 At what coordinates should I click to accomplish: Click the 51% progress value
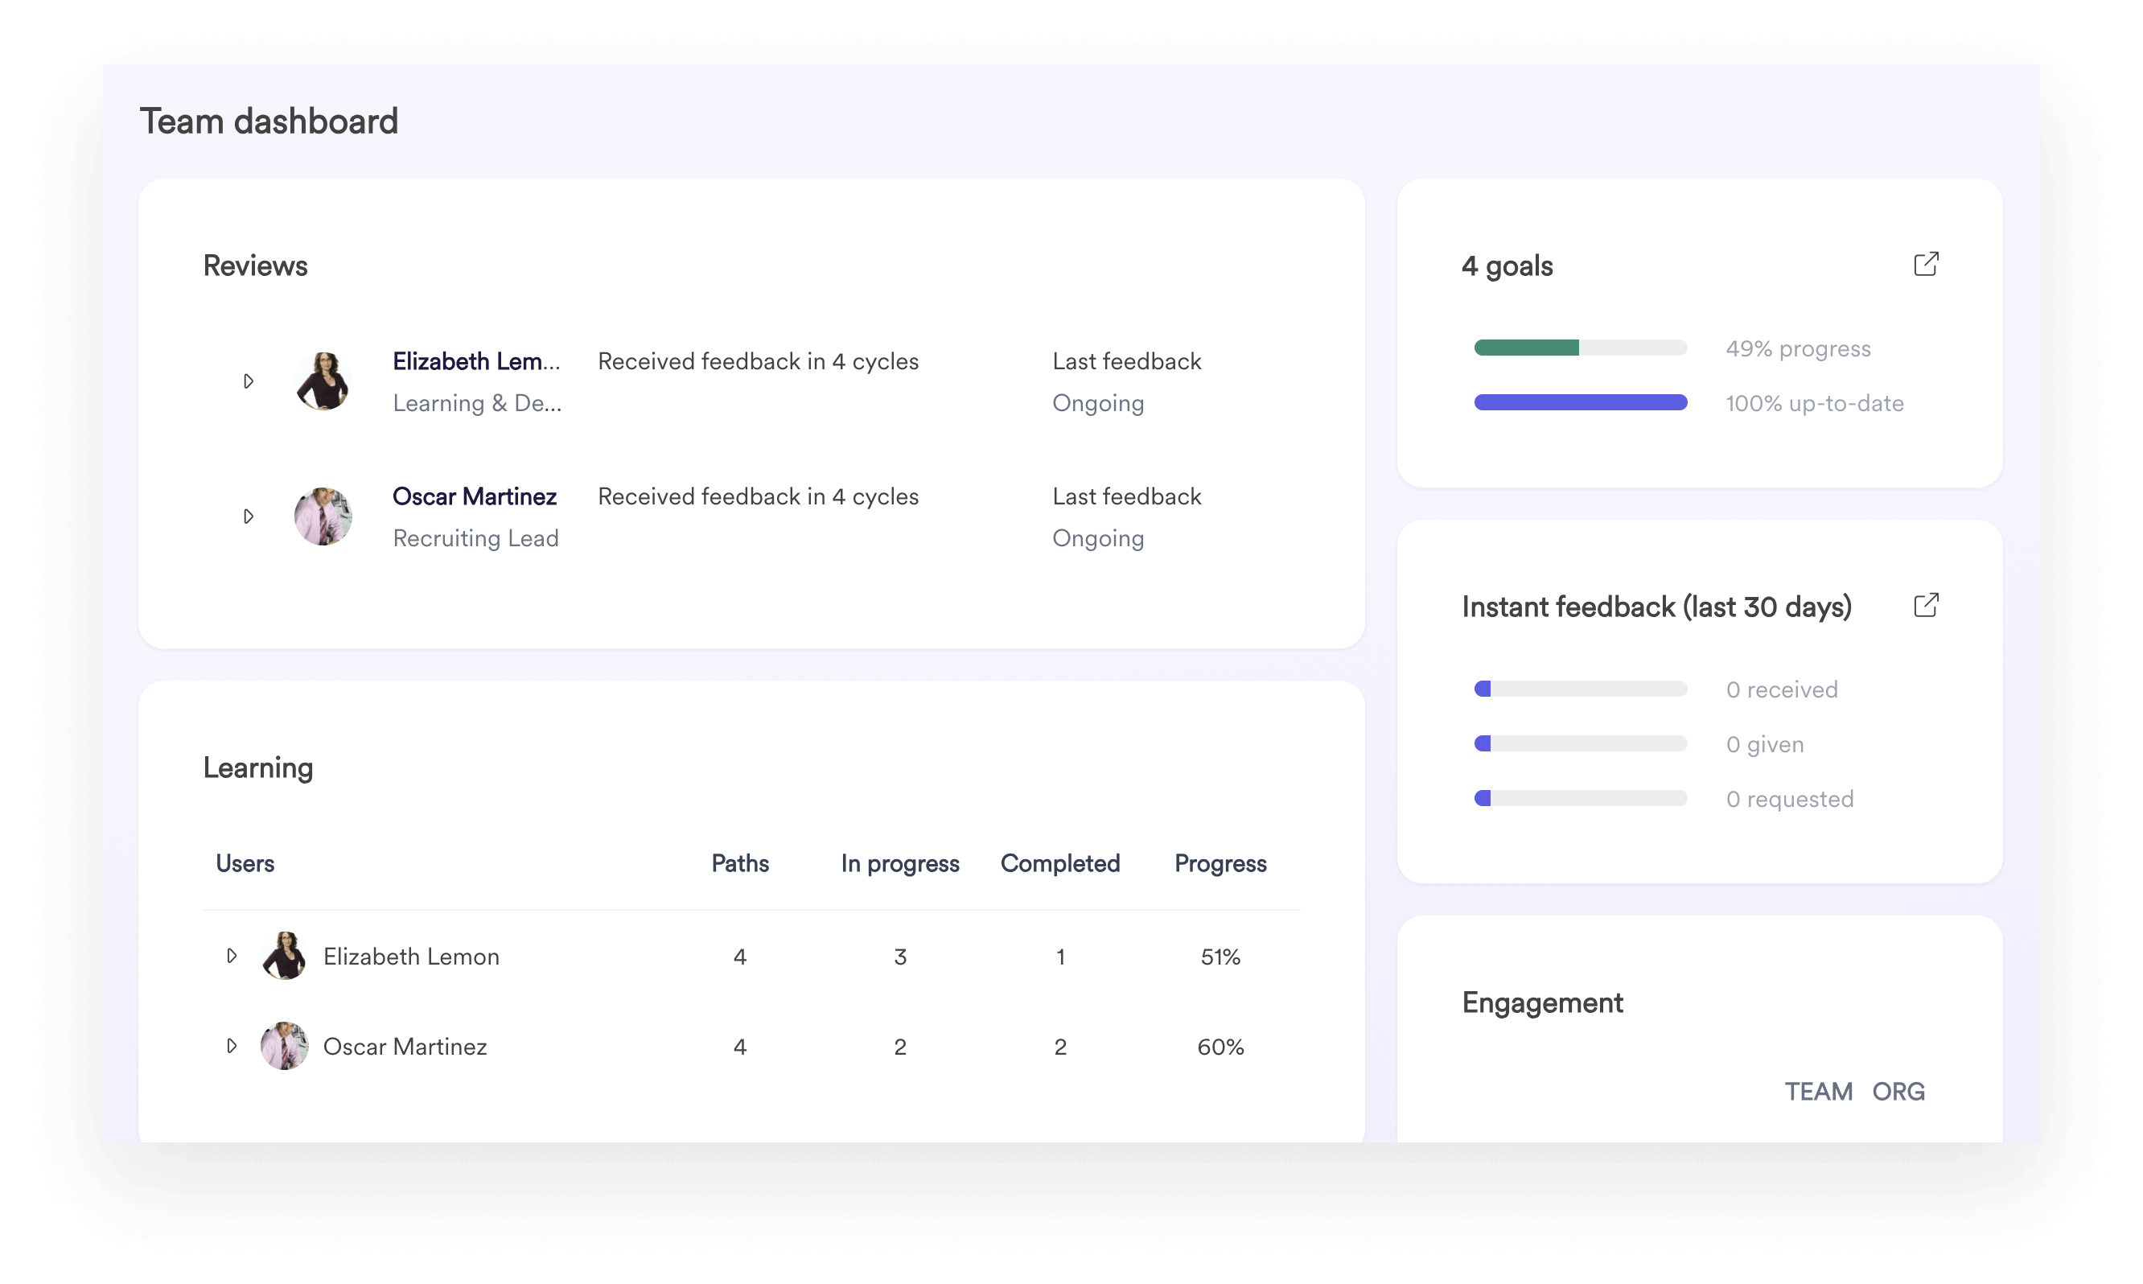click(x=1220, y=956)
